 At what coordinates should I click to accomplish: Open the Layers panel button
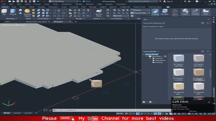tap(185, 12)
